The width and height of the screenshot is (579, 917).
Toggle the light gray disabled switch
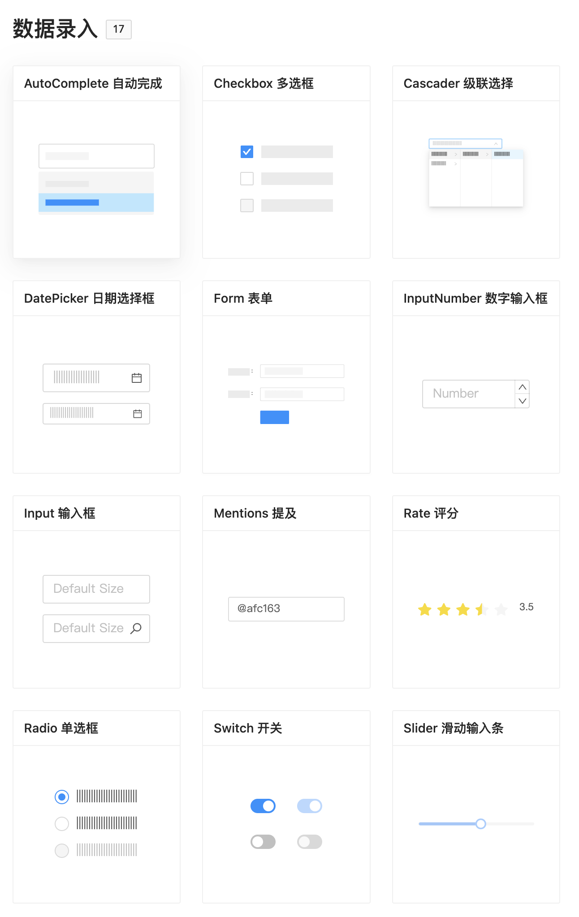coord(310,842)
